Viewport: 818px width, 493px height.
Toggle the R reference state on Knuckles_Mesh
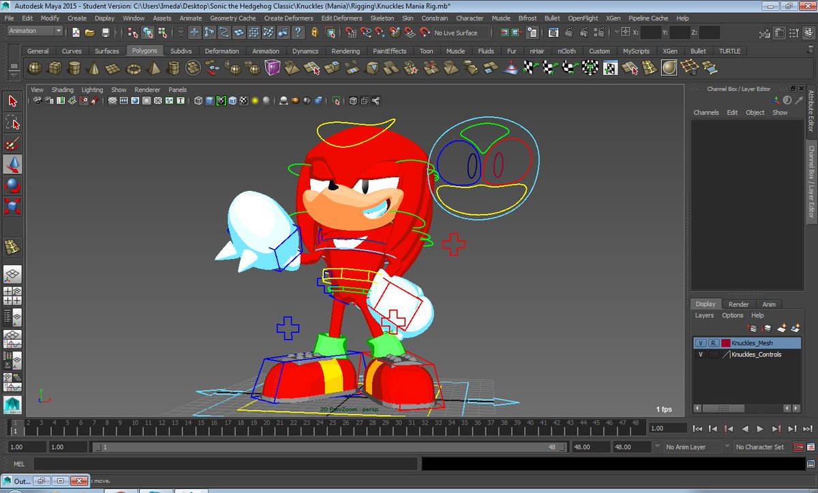pos(713,343)
